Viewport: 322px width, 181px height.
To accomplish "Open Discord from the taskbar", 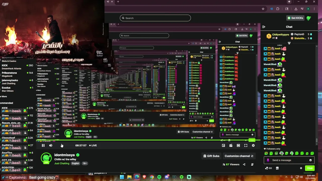I will pyautogui.click(x=167, y=177).
